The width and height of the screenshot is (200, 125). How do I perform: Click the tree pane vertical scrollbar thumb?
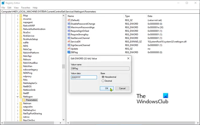point(63,66)
